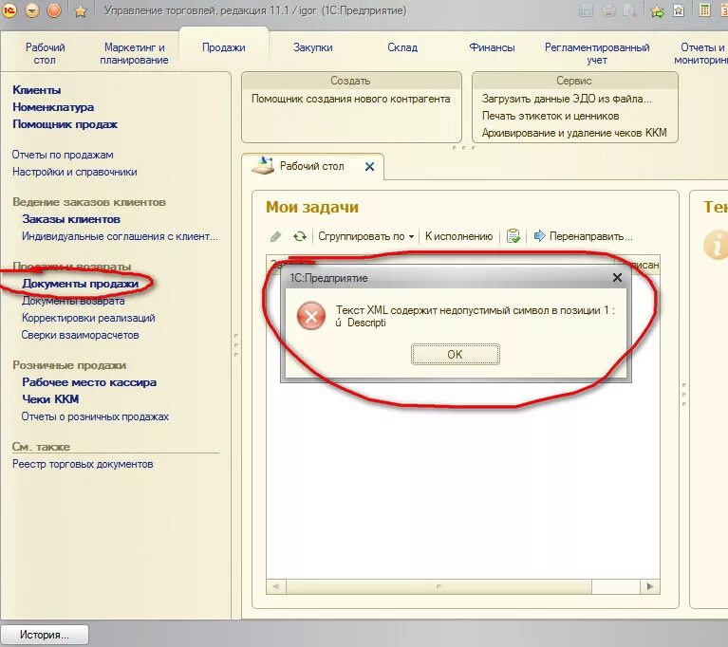Screen dimensions: 728x647
Task: Click the forward round button in title bar
Action: pos(54,10)
